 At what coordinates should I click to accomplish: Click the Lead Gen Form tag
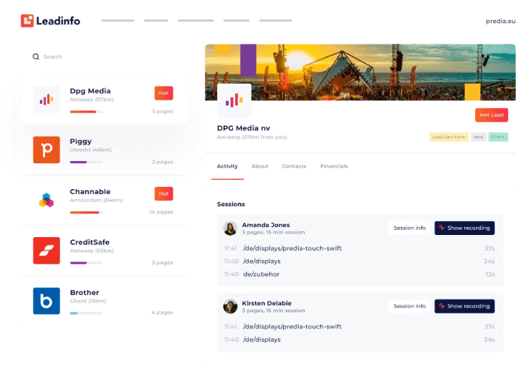point(449,137)
